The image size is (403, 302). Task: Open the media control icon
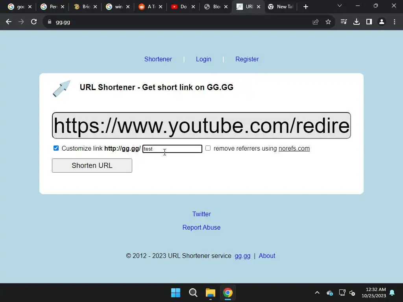pyautogui.click(x=344, y=22)
